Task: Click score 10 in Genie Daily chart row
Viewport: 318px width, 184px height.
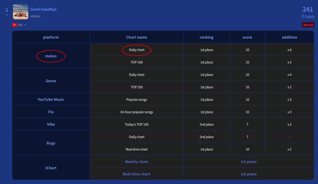Action: 247,75
